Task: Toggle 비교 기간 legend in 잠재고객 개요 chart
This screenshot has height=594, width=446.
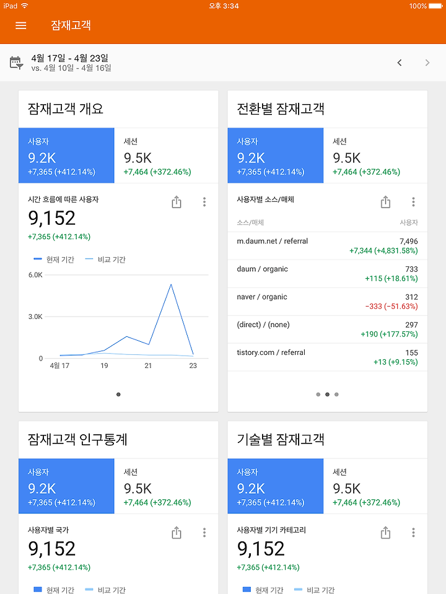Action: point(105,260)
